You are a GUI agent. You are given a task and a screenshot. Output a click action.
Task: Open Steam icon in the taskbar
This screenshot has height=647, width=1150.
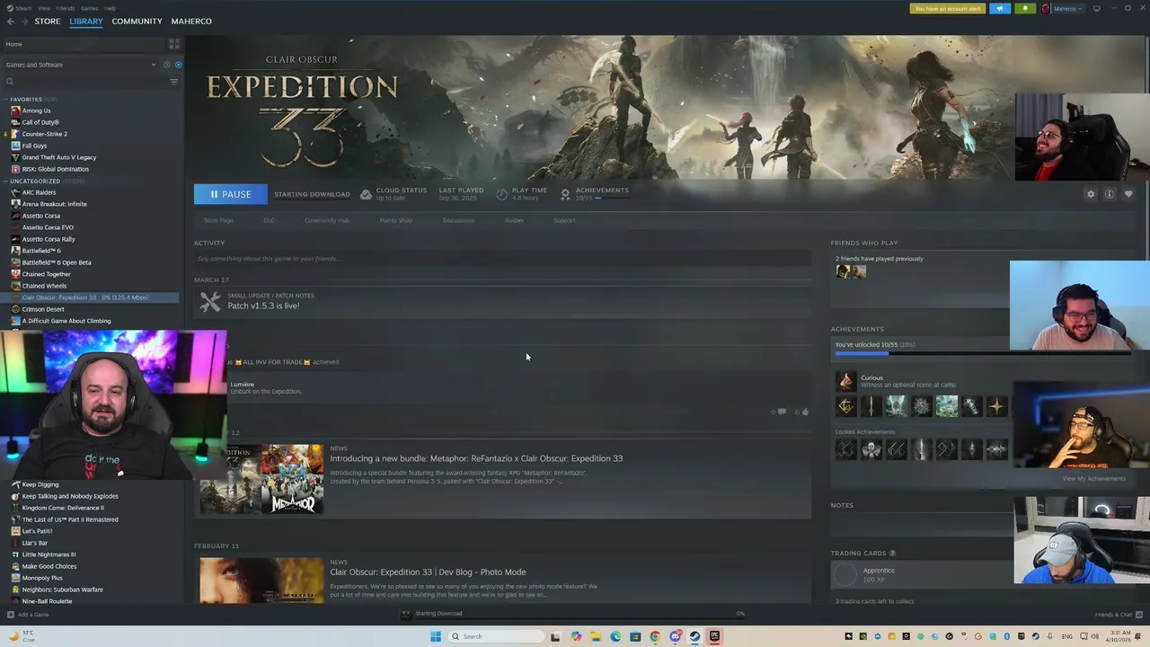694,636
